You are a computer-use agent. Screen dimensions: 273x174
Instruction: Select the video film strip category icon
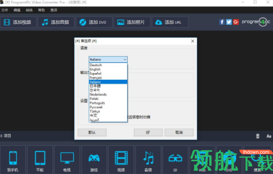(x=121, y=158)
